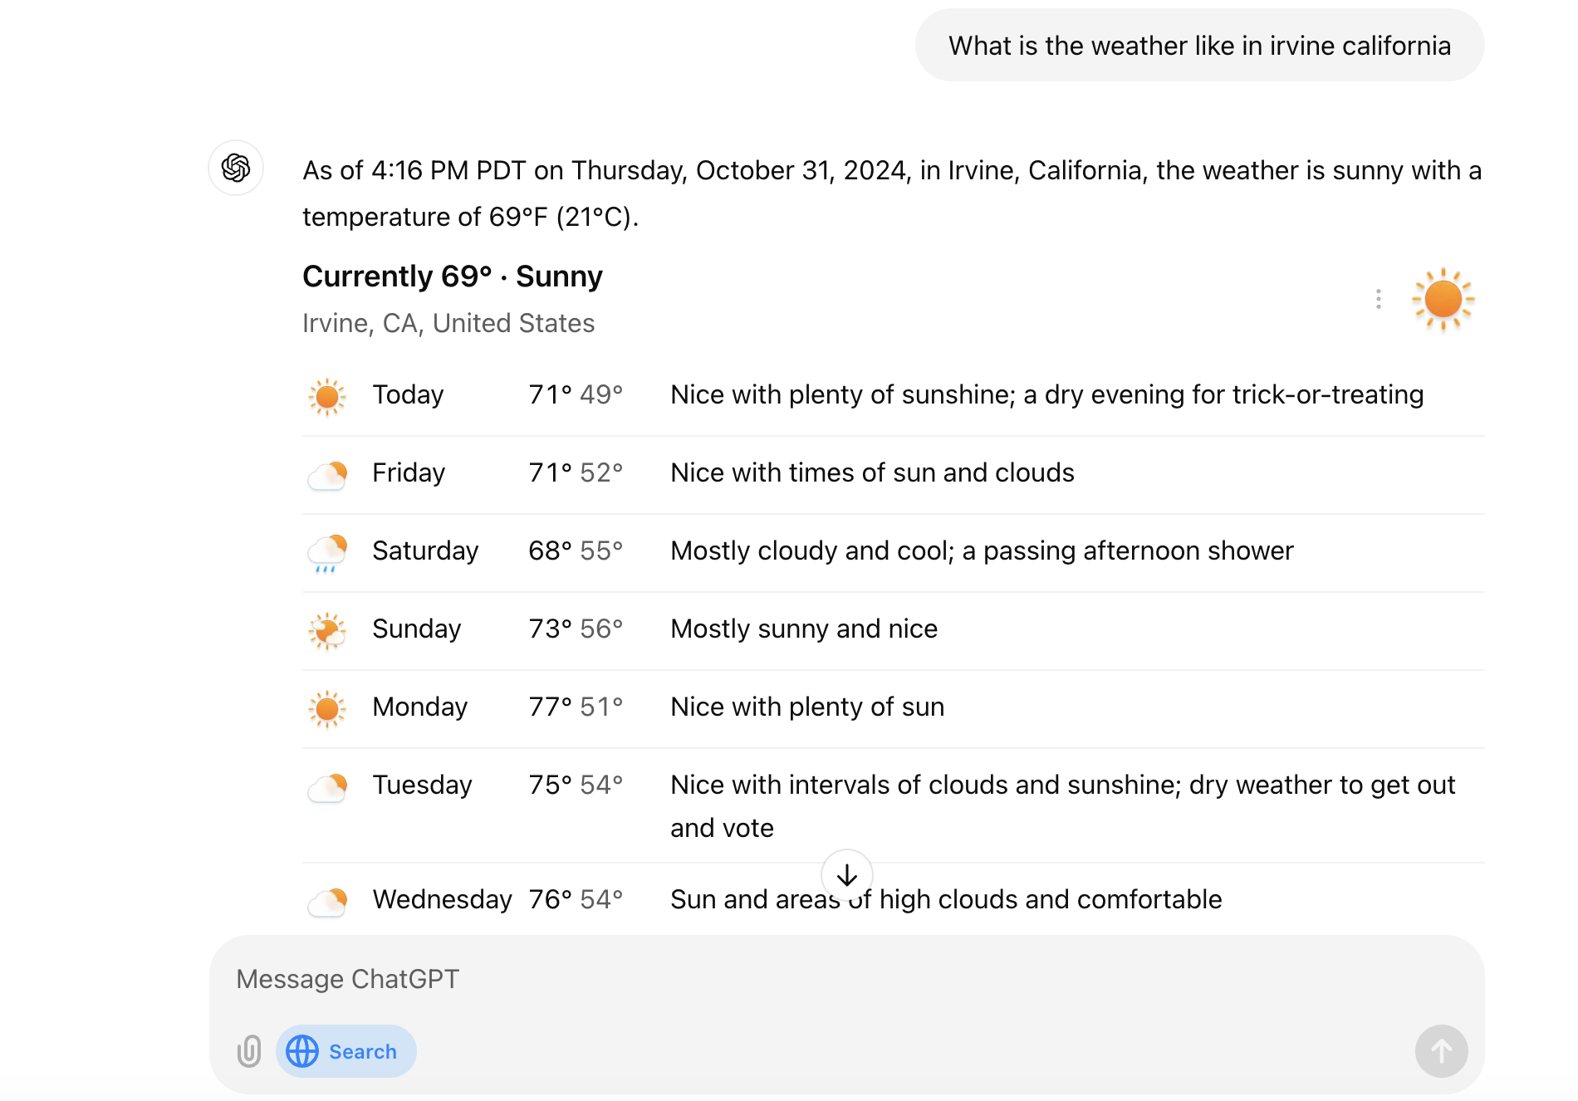This screenshot has height=1101, width=1578.
Task: Click the large sun weather icon
Action: [1443, 299]
